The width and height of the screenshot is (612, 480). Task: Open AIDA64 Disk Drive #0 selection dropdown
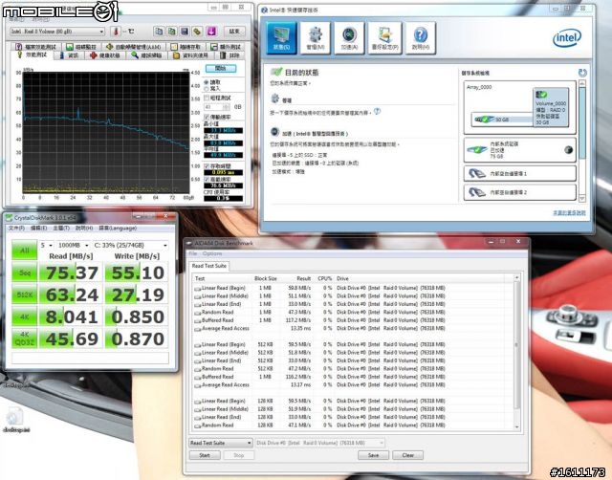point(320,443)
